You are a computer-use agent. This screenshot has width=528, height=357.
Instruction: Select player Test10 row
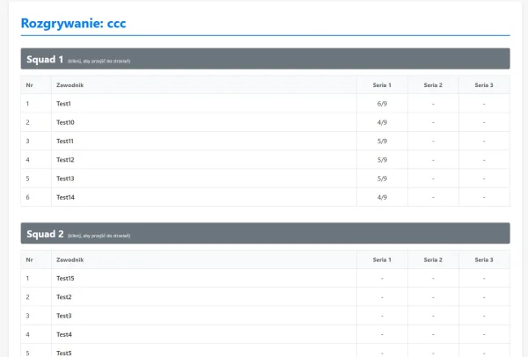tap(65, 122)
